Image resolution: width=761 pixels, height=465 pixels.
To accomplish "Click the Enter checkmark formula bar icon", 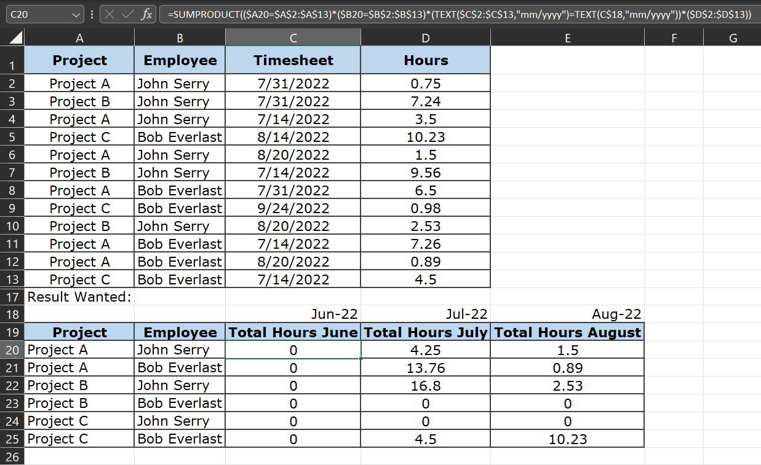I will click(x=128, y=14).
